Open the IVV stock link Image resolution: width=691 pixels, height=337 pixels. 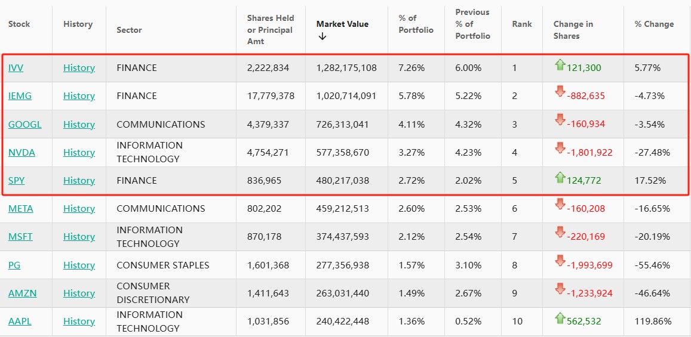click(16, 68)
